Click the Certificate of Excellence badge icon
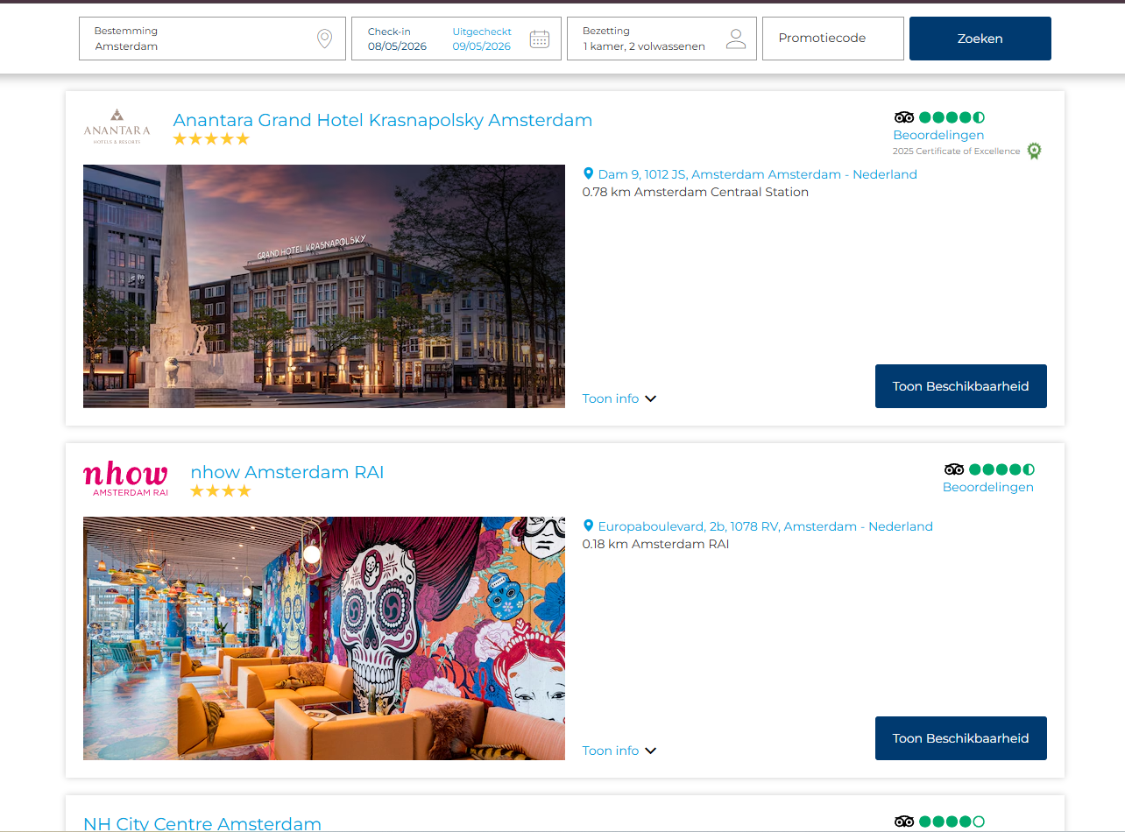 [1034, 151]
